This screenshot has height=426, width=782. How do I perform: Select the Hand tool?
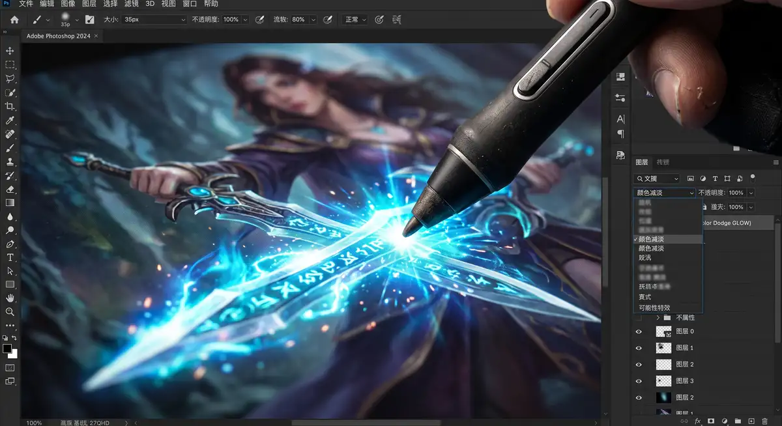pyautogui.click(x=10, y=298)
